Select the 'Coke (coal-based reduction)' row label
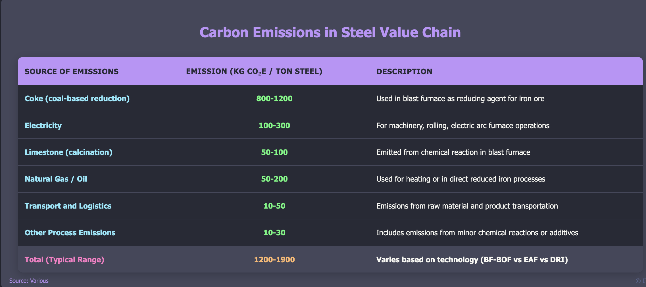Image resolution: width=646 pixels, height=287 pixels. coord(77,99)
